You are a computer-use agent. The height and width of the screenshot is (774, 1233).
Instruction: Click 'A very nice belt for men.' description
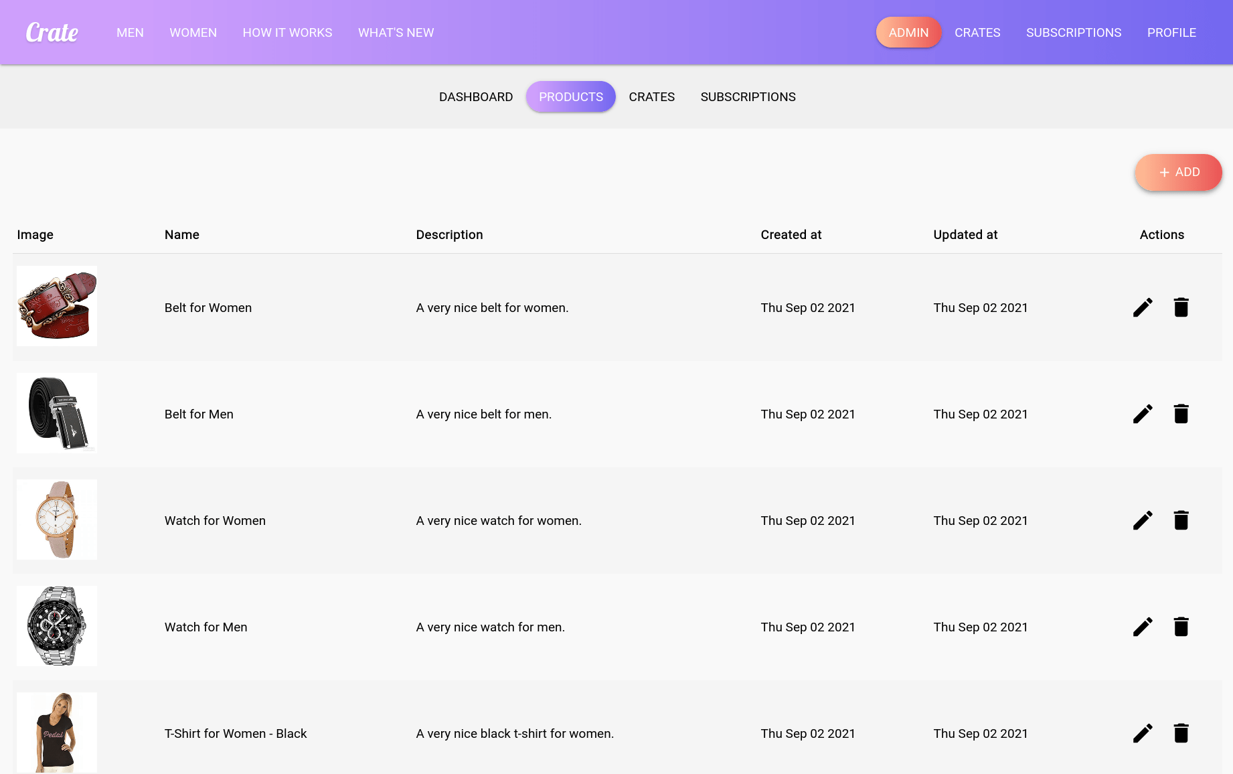coord(484,414)
